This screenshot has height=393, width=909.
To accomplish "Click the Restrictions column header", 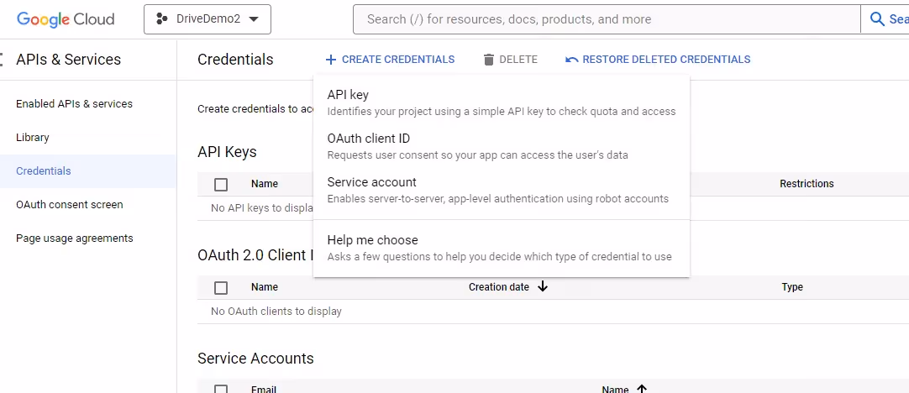I will [x=807, y=184].
